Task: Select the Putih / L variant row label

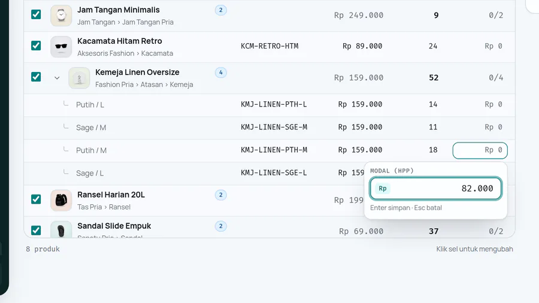Action: [90, 105]
